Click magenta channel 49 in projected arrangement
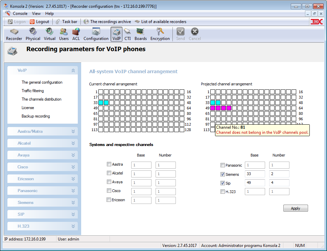Screen dimensions: 327x251 click(212, 108)
